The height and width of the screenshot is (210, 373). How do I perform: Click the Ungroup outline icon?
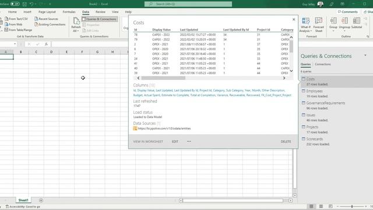pos(344,21)
